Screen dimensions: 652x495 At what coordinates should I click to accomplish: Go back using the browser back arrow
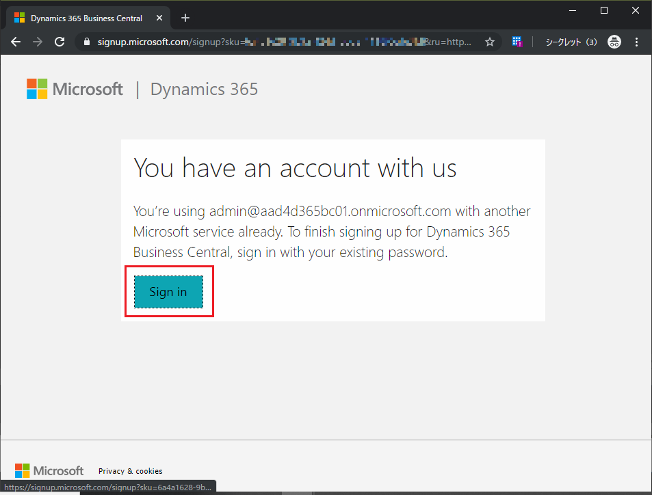(x=16, y=42)
